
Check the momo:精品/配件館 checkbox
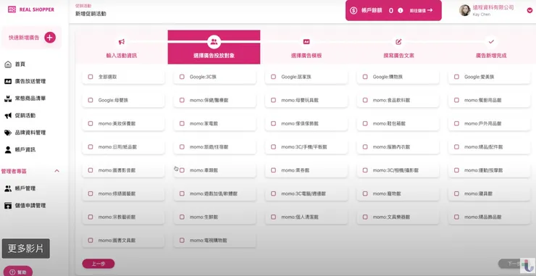click(x=456, y=147)
